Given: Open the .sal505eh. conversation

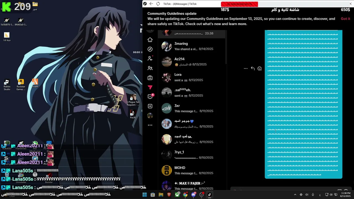Looking at the screenshot, I should coord(192,93).
